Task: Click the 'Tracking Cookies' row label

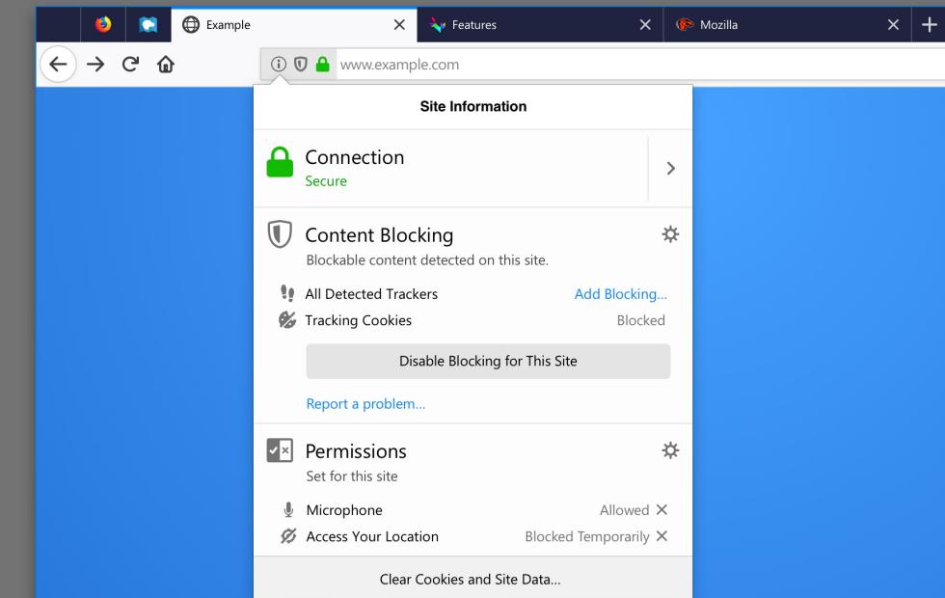Action: [x=359, y=320]
